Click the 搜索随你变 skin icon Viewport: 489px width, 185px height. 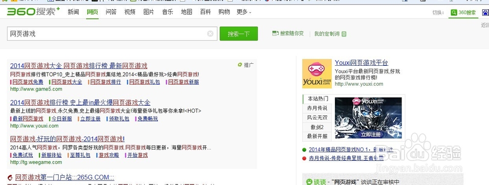(x=275, y=33)
